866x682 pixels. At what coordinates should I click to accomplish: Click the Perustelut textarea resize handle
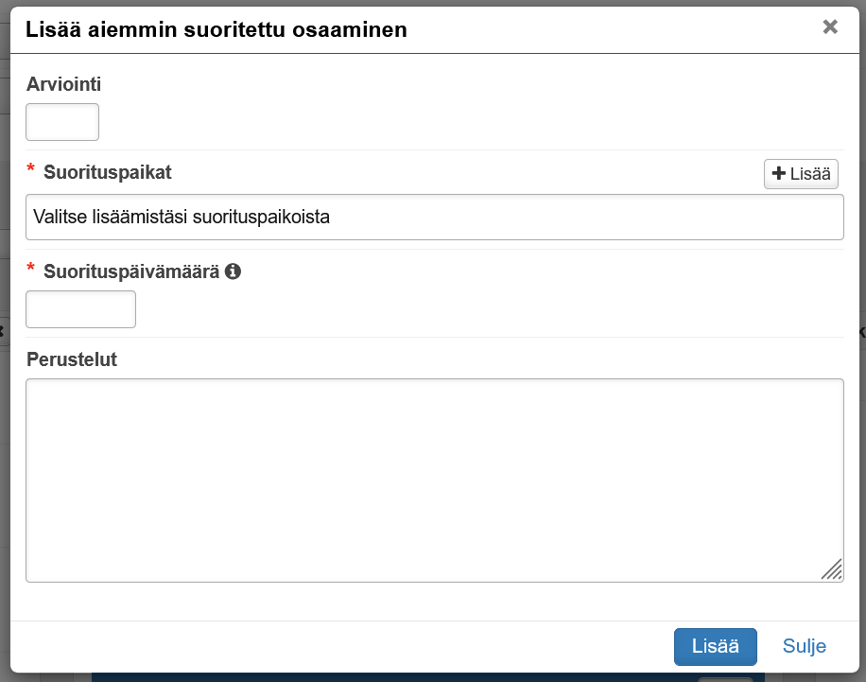[x=832, y=569]
